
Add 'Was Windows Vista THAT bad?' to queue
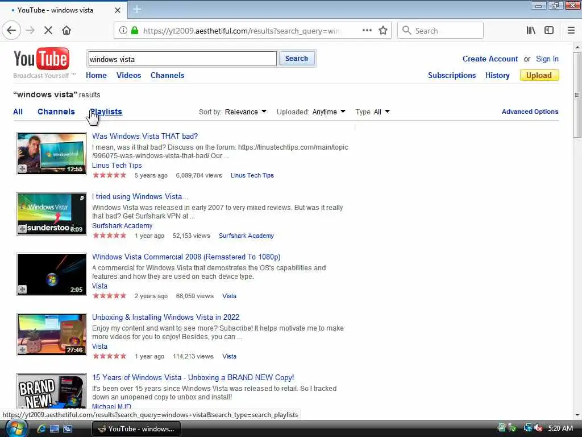point(23,169)
